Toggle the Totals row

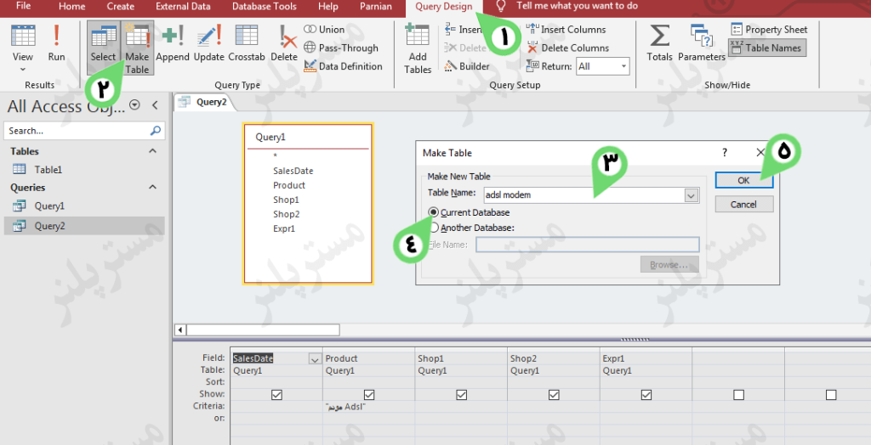659,42
